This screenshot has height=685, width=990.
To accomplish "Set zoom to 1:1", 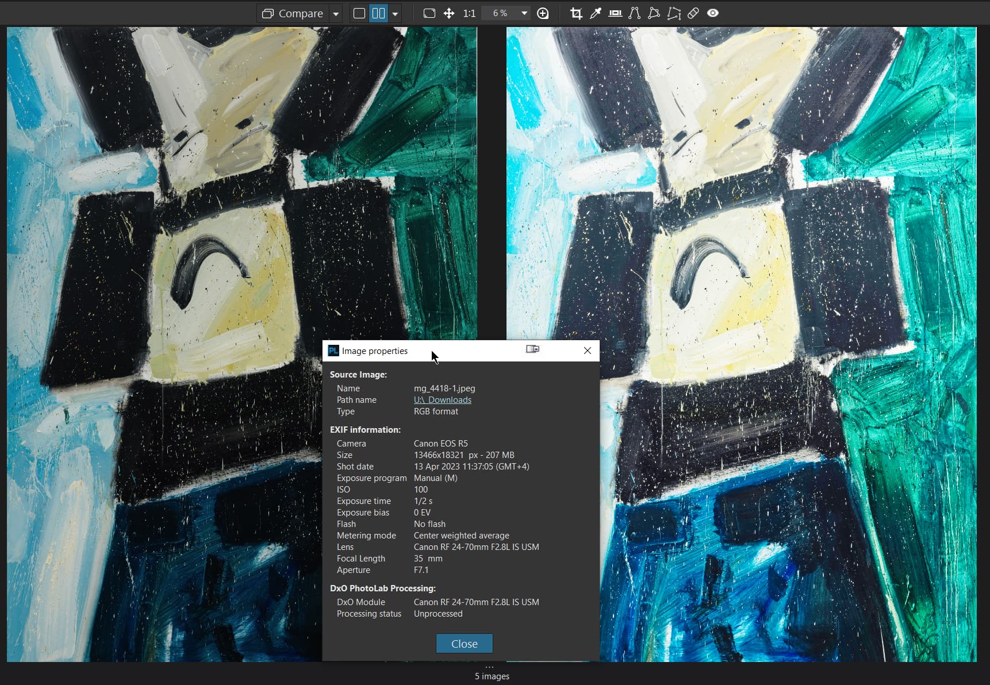I will pyautogui.click(x=469, y=13).
